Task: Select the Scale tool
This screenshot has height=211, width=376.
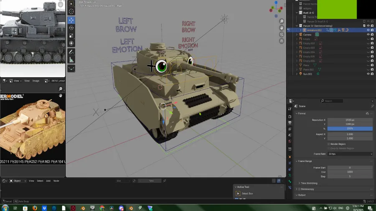Action: (71, 35)
